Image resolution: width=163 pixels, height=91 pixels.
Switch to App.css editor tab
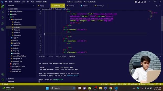(86, 6)
